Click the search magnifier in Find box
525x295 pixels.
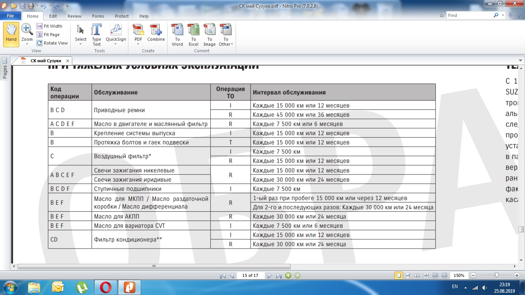point(496,15)
